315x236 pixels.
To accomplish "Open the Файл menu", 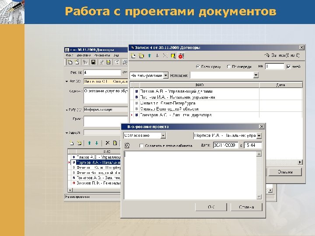I will tap(69, 55).
